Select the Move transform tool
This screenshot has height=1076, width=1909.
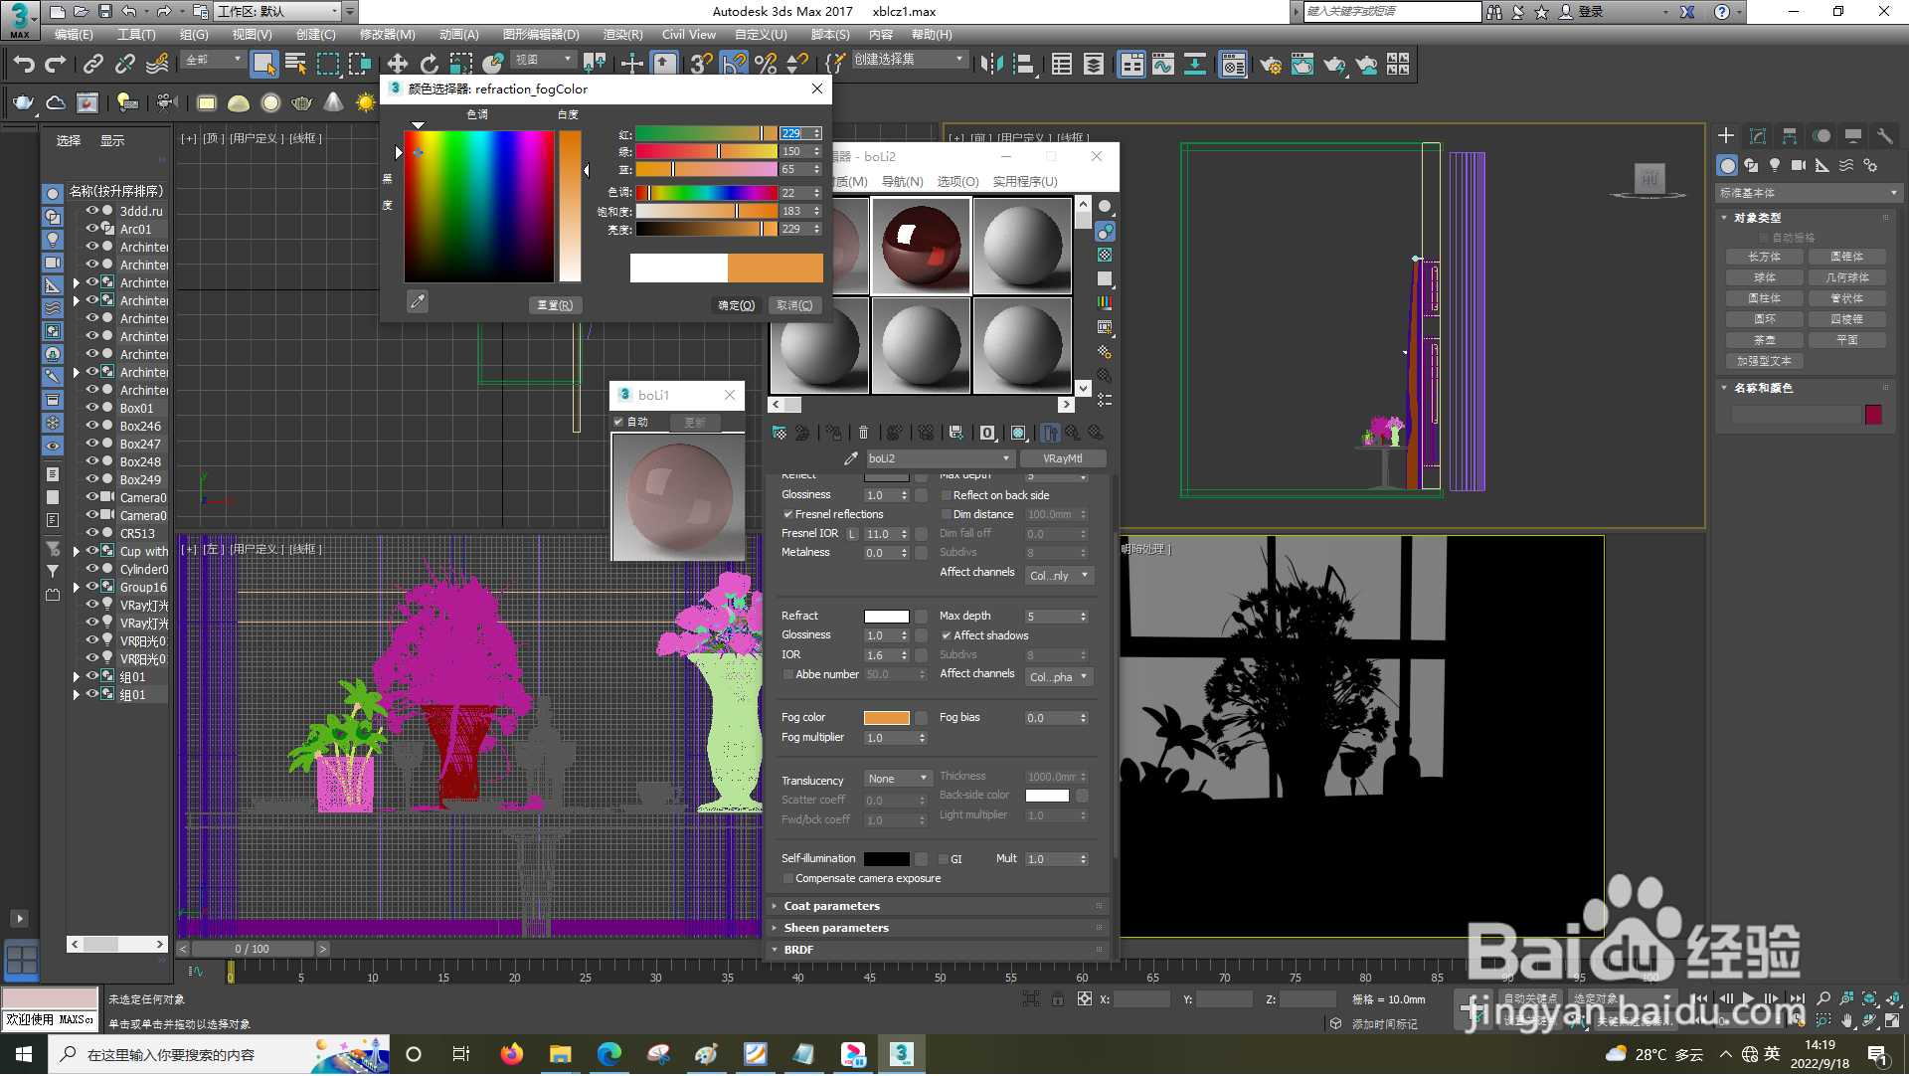(397, 65)
